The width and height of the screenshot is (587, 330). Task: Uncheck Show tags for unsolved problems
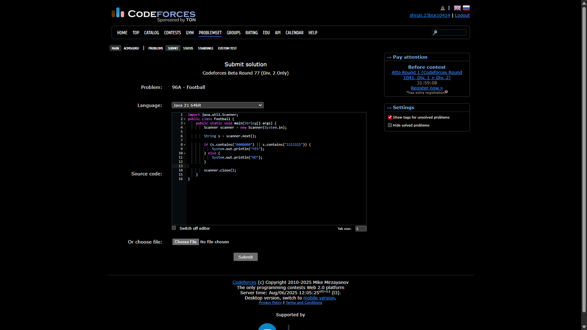click(x=390, y=117)
